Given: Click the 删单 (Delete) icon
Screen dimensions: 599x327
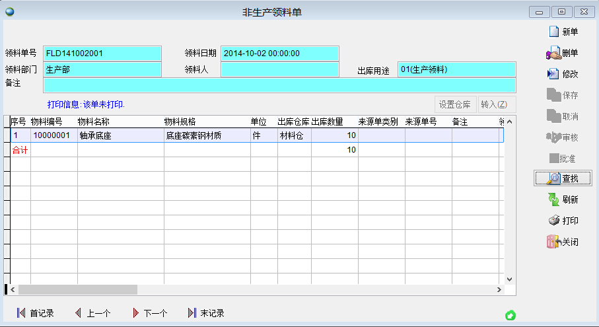Looking at the screenshot, I should pos(553,53).
